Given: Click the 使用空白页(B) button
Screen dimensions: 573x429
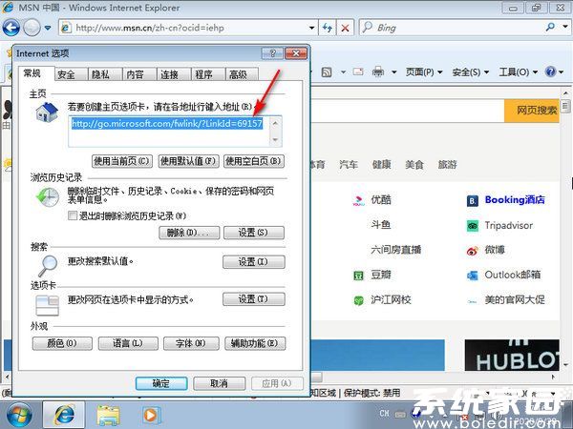Looking at the screenshot, I should point(254,161).
